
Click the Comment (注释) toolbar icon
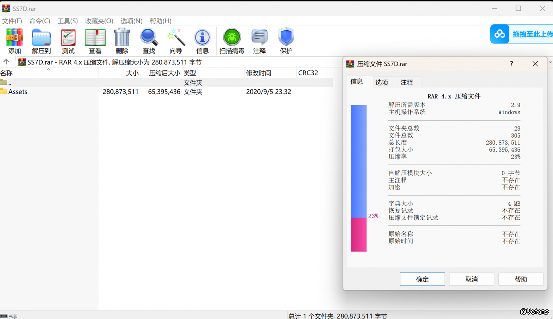click(x=259, y=38)
